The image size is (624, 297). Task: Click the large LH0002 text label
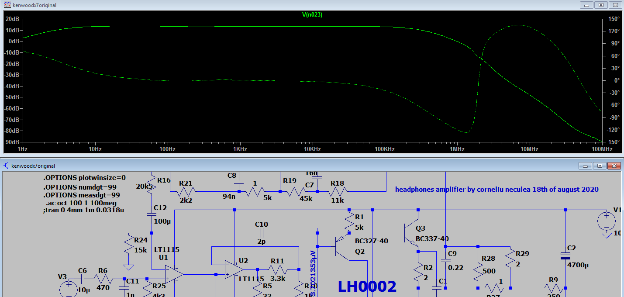click(x=367, y=287)
